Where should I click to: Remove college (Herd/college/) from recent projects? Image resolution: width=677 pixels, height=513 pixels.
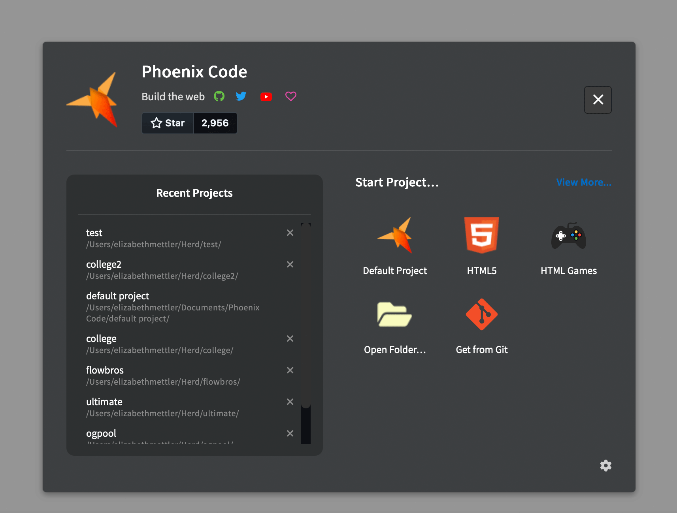pyautogui.click(x=290, y=339)
